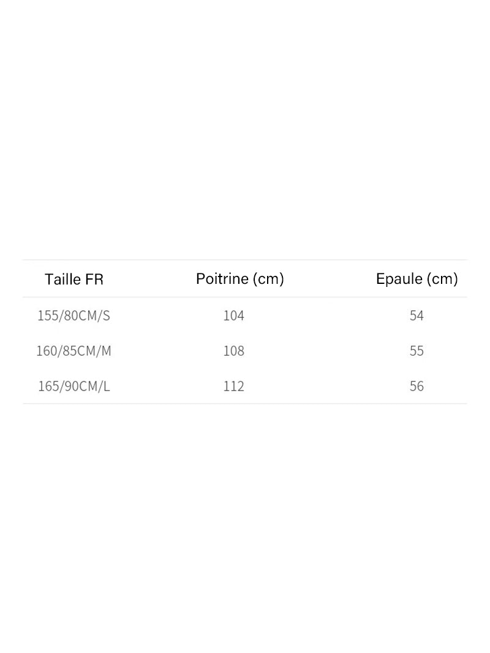Viewport: 490px width, 653px height.
Task: Click the (cm) unit after Poitrine
Action: pyautogui.click(x=269, y=278)
